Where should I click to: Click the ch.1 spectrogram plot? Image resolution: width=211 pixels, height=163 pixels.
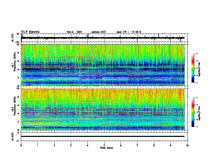[x=103, y=65]
